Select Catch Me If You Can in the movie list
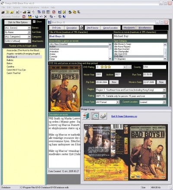Viewport: 173px width, 190px height. [x=16, y=70]
